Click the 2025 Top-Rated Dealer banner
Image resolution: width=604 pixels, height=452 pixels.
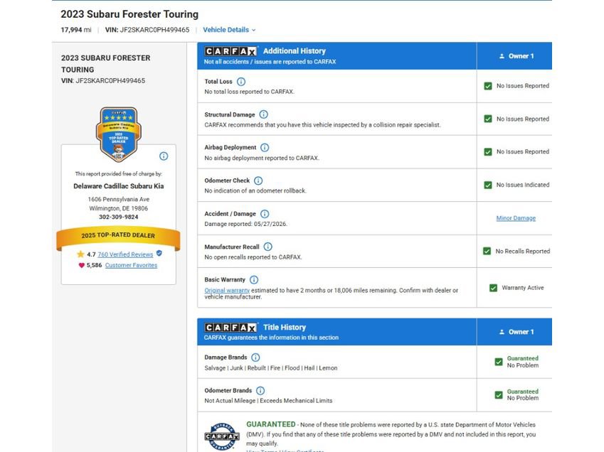(x=118, y=235)
